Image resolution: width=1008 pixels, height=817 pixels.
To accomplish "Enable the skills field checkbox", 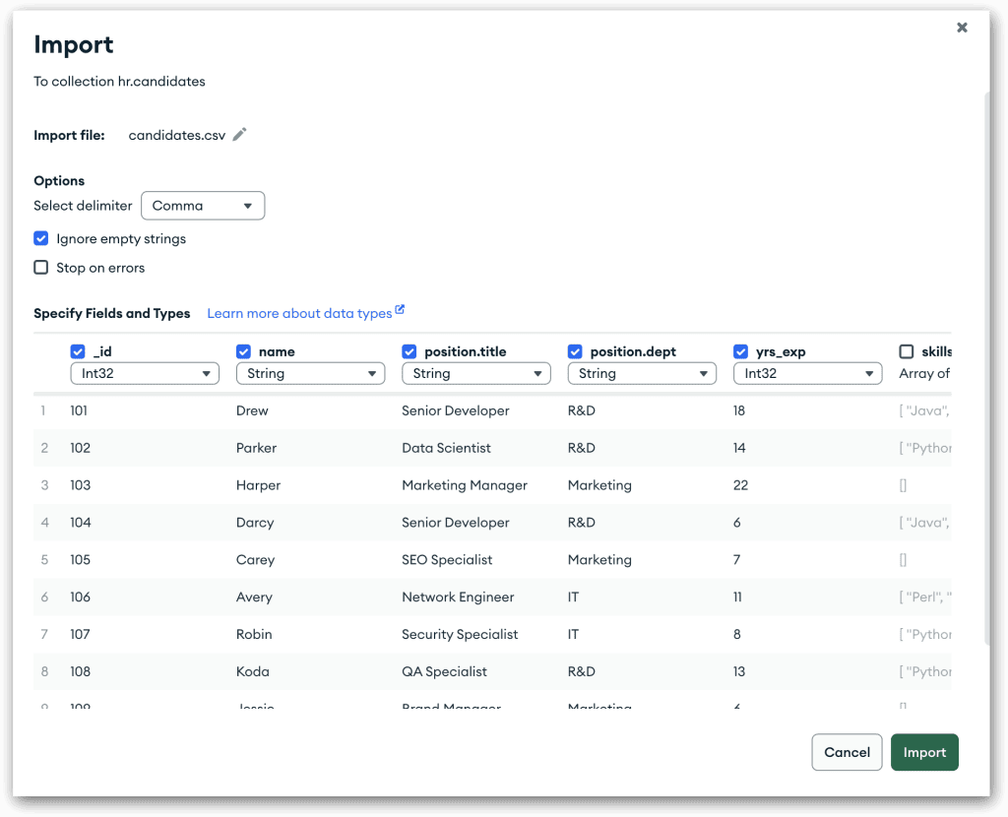I will (x=907, y=351).
